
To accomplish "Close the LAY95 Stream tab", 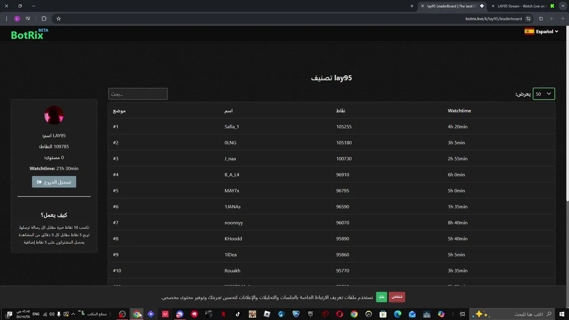I will coord(493,6).
